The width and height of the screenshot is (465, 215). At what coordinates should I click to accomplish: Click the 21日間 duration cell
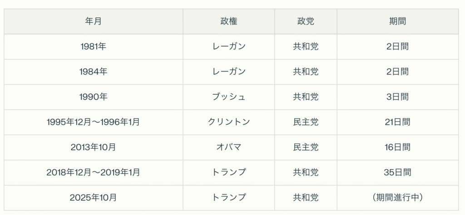coord(397,122)
